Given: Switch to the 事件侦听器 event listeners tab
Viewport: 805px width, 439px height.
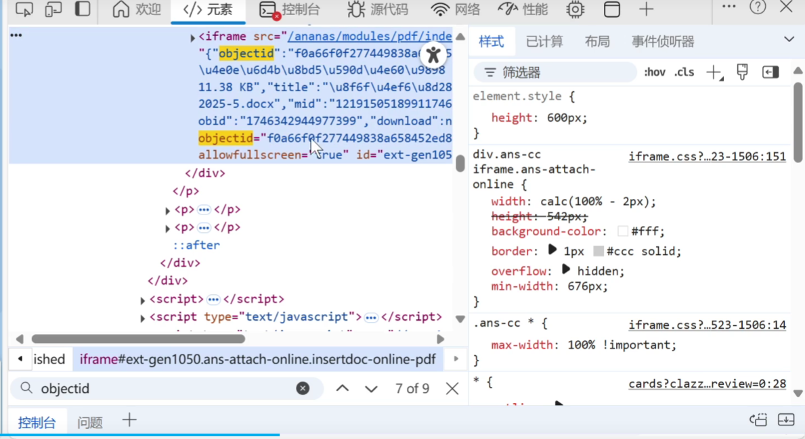Looking at the screenshot, I should point(663,41).
